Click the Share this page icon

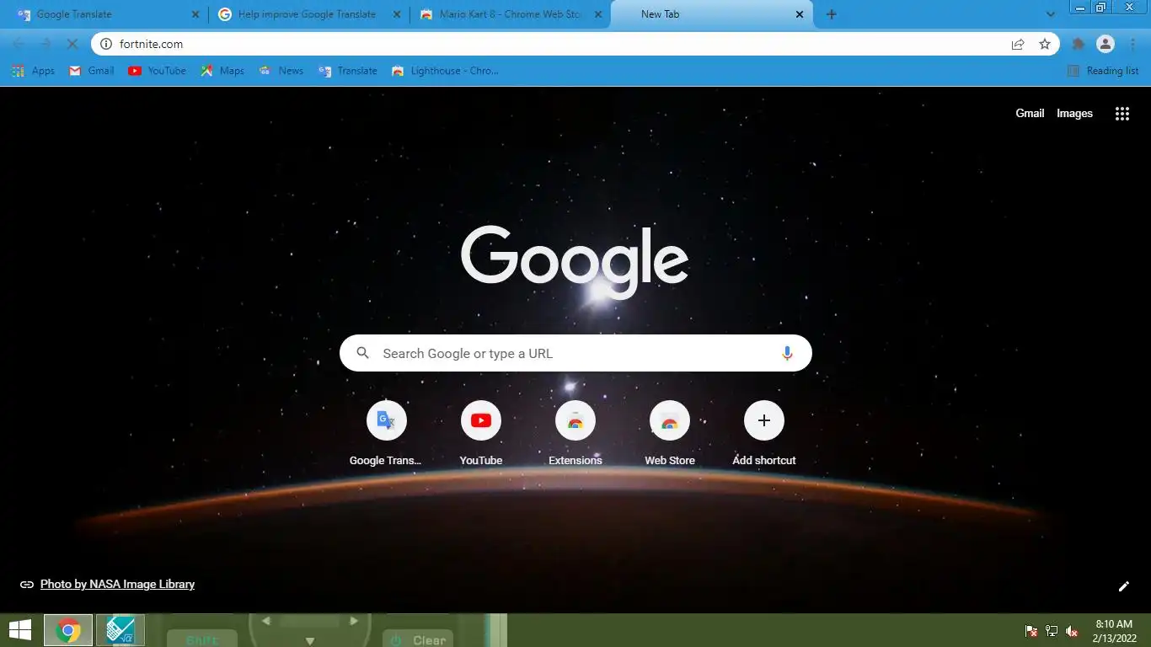(1018, 44)
